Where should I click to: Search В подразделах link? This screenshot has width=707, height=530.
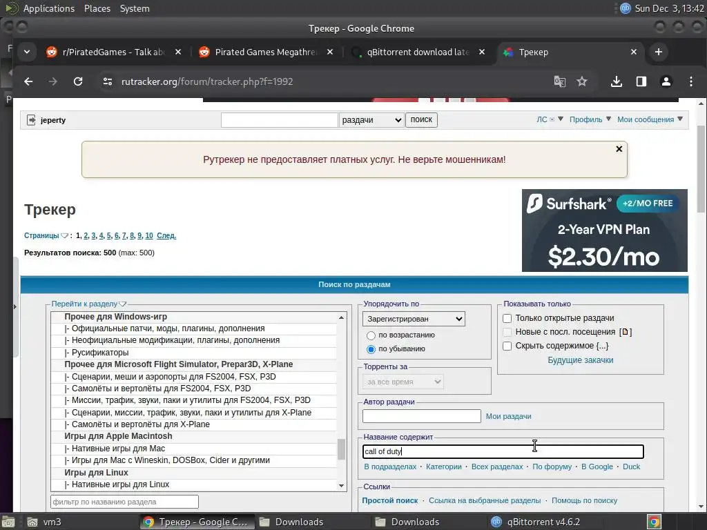click(x=390, y=467)
